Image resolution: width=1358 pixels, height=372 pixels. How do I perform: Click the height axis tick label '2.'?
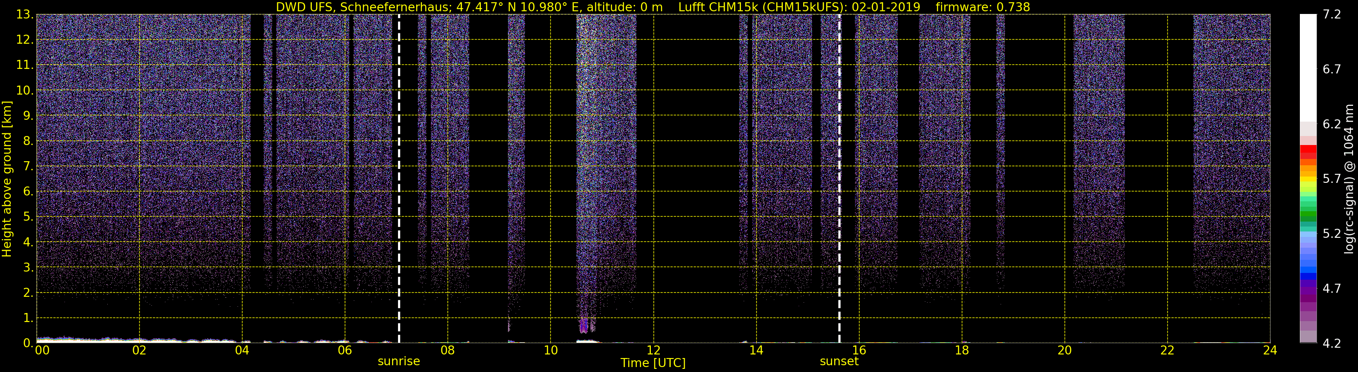click(28, 292)
